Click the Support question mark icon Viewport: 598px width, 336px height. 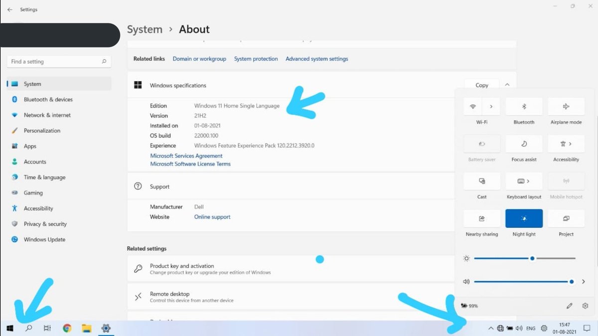click(x=138, y=186)
